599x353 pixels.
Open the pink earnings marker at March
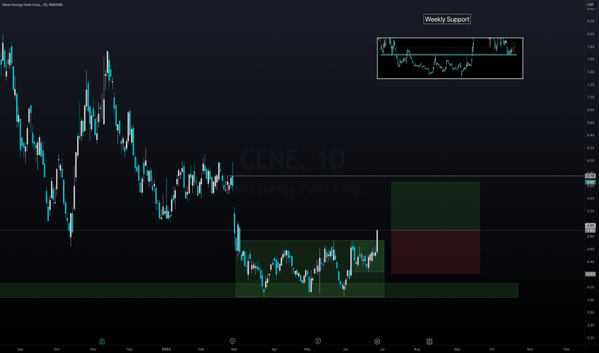(x=232, y=341)
